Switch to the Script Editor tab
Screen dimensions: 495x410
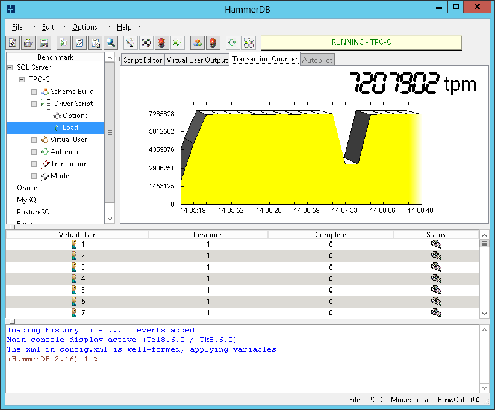[x=142, y=60]
